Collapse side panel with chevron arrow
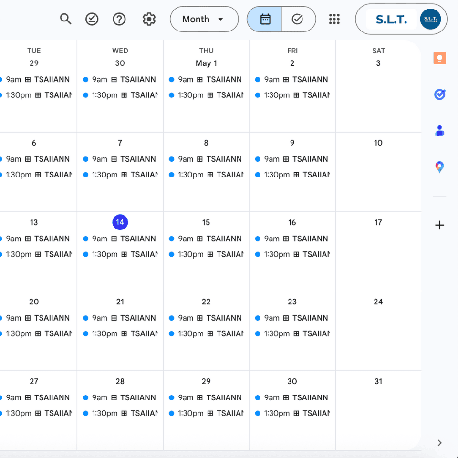Screen dimensions: 458x458 click(x=439, y=443)
